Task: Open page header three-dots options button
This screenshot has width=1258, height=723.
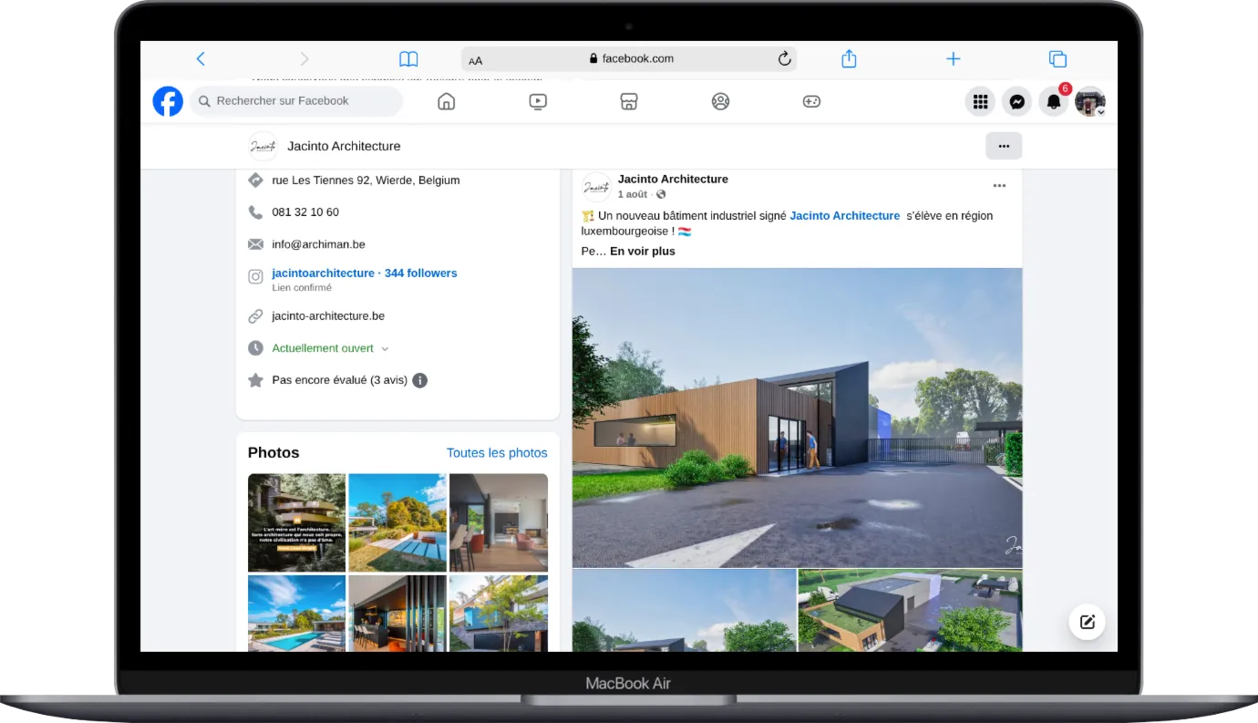Action: coord(1004,146)
